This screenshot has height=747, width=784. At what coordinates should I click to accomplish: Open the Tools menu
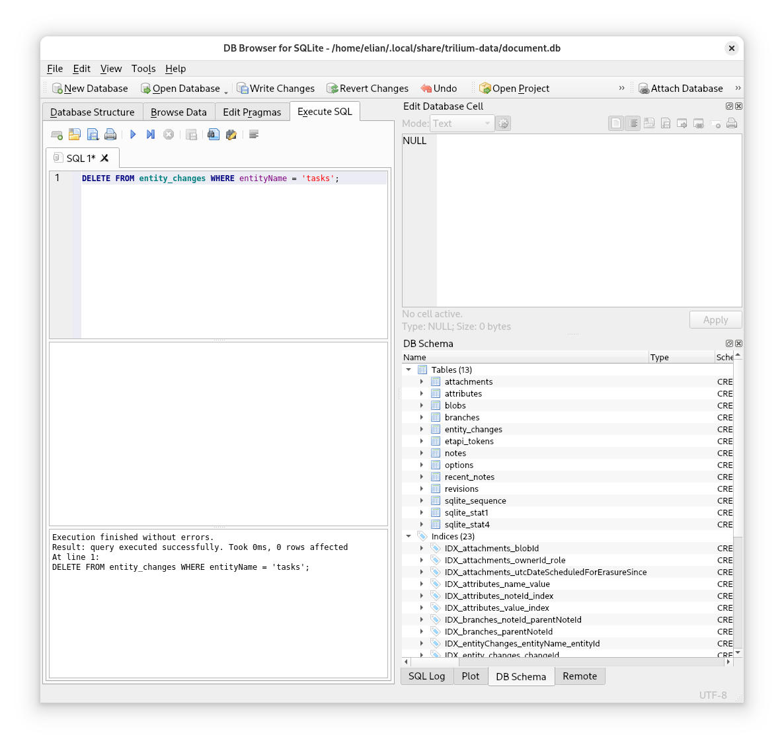143,69
